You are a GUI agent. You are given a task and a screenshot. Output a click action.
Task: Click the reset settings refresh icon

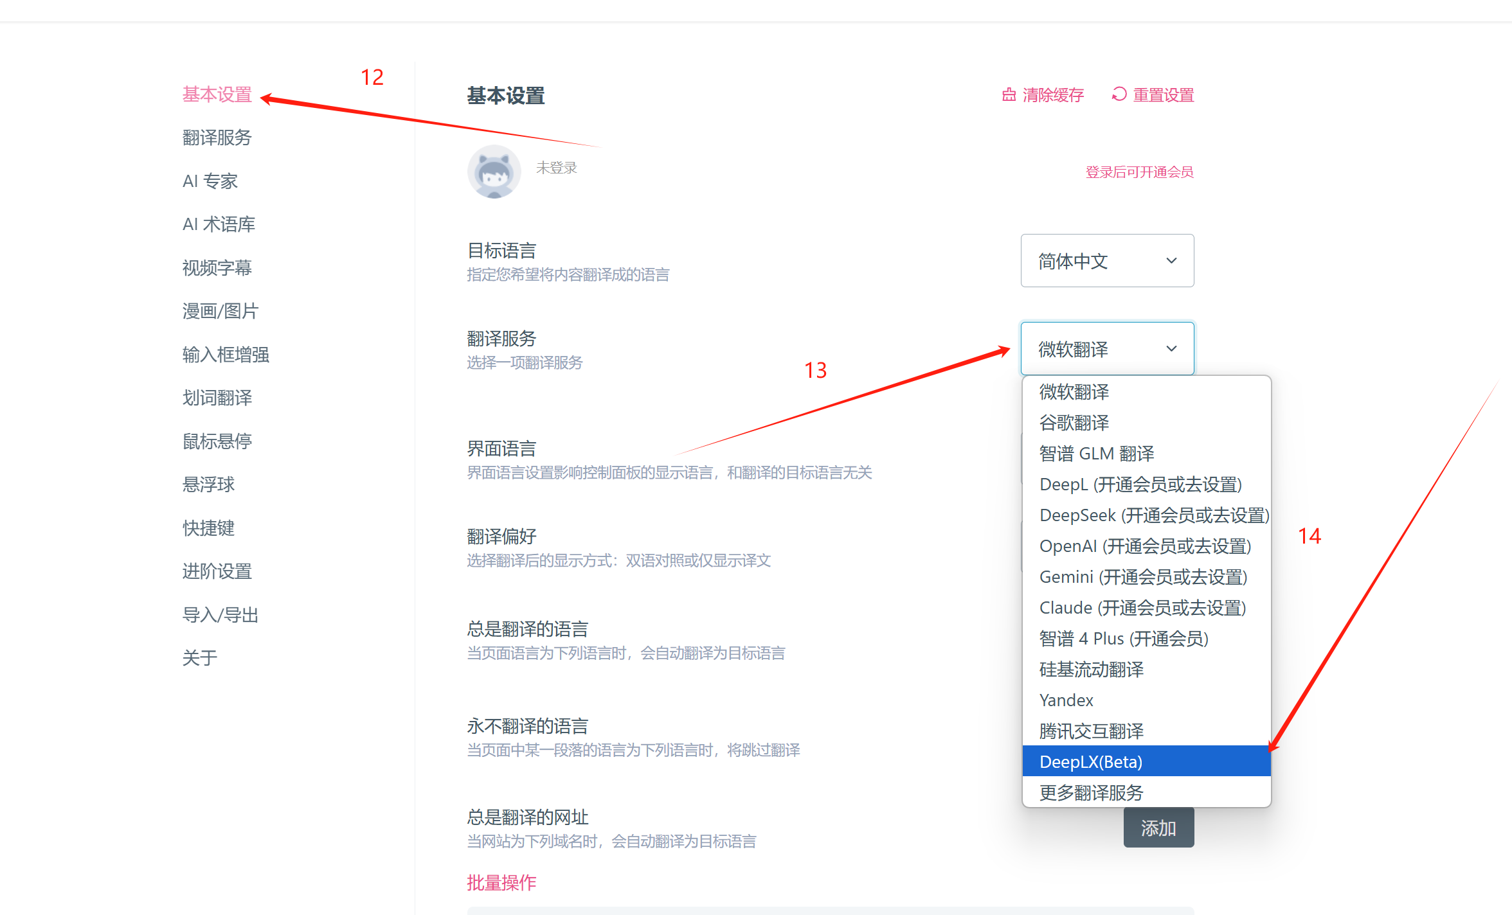coord(1119,94)
